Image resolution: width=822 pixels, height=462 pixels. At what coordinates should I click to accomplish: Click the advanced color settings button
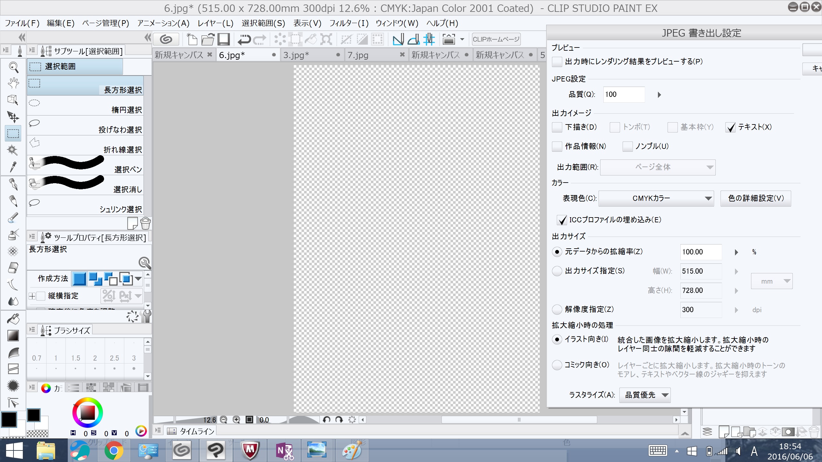(756, 199)
